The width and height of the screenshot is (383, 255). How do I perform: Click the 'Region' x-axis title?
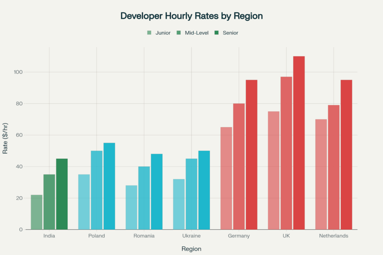[x=191, y=249]
